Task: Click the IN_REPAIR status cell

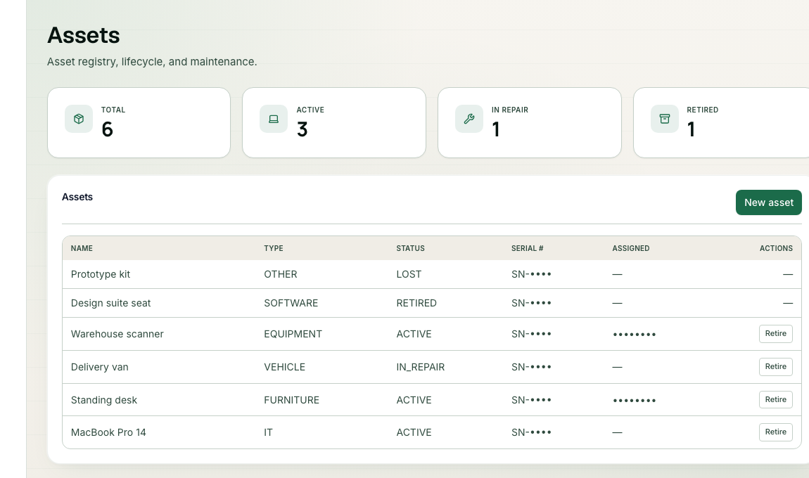Action: tap(421, 367)
